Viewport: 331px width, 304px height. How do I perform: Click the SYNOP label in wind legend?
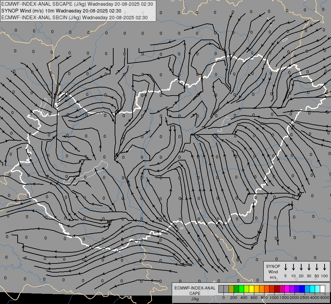coord(273,266)
